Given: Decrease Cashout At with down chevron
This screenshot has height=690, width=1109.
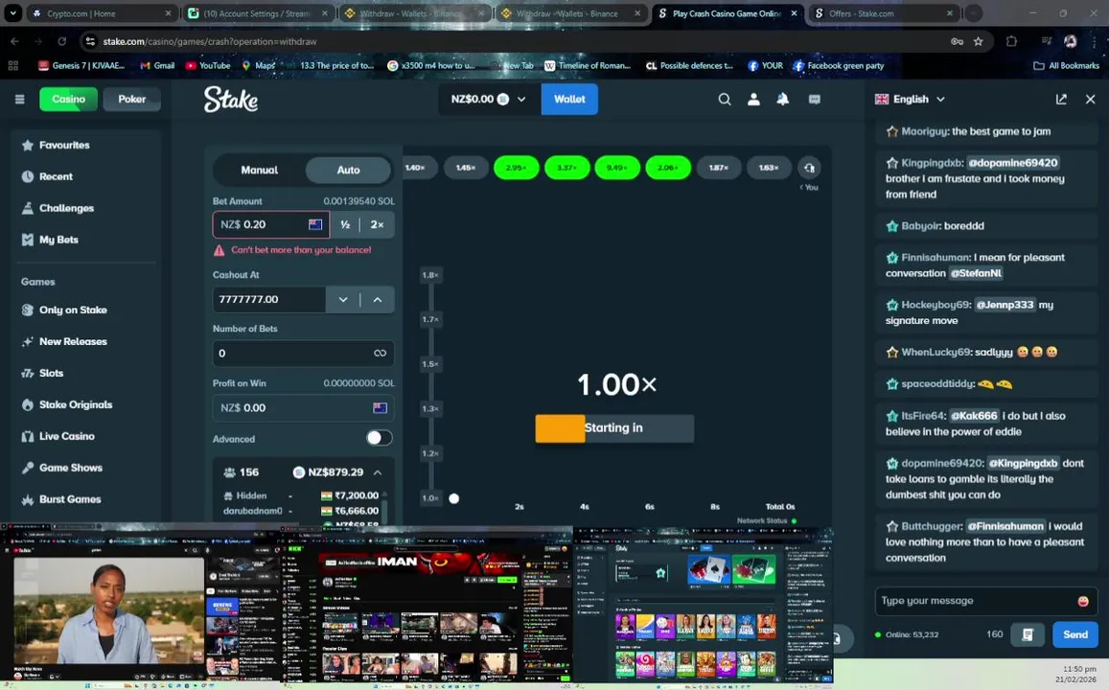Looking at the screenshot, I should (x=343, y=299).
